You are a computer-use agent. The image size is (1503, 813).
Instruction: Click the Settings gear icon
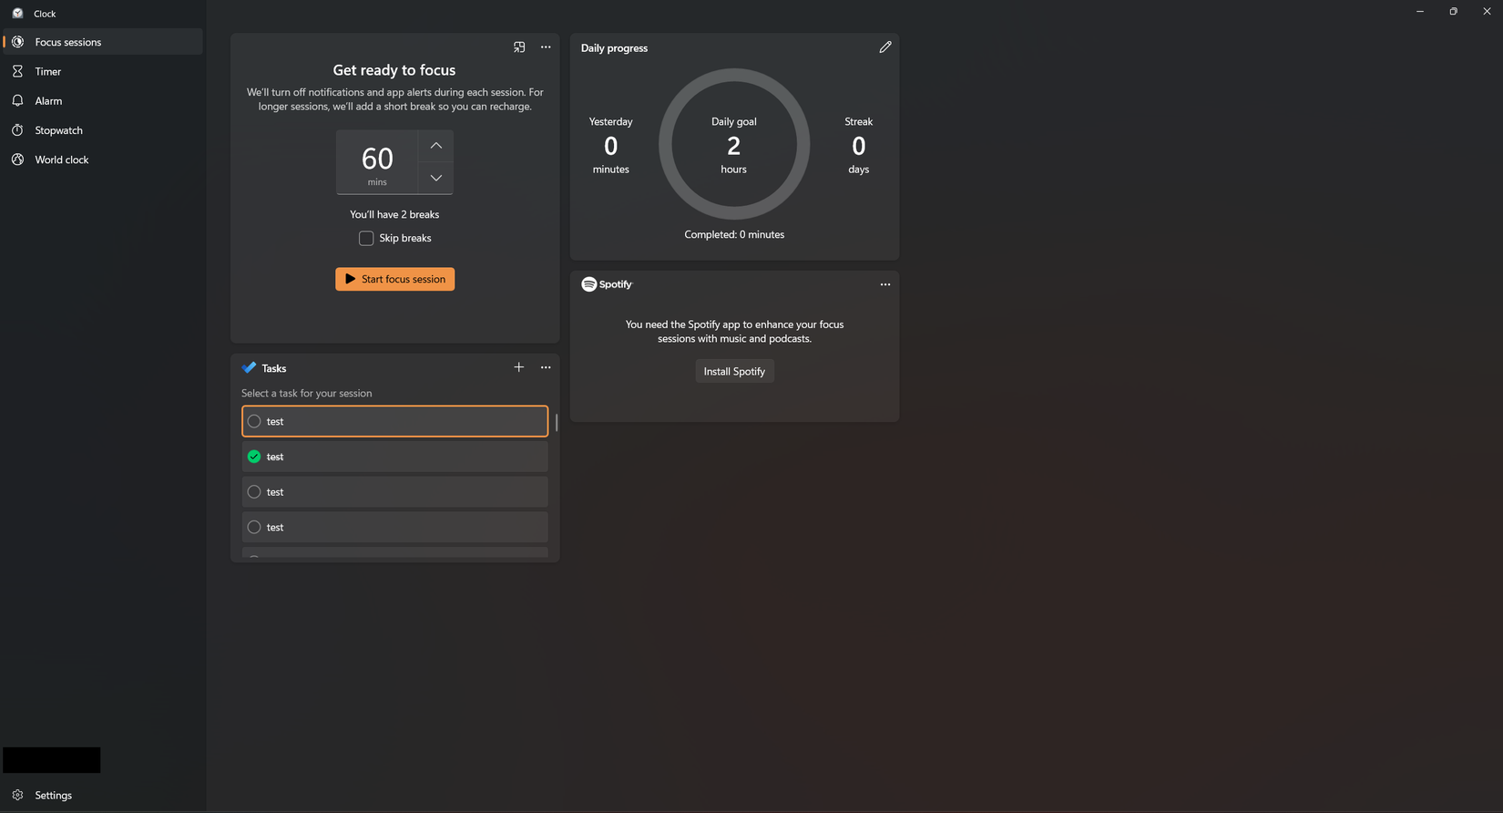[17, 795]
